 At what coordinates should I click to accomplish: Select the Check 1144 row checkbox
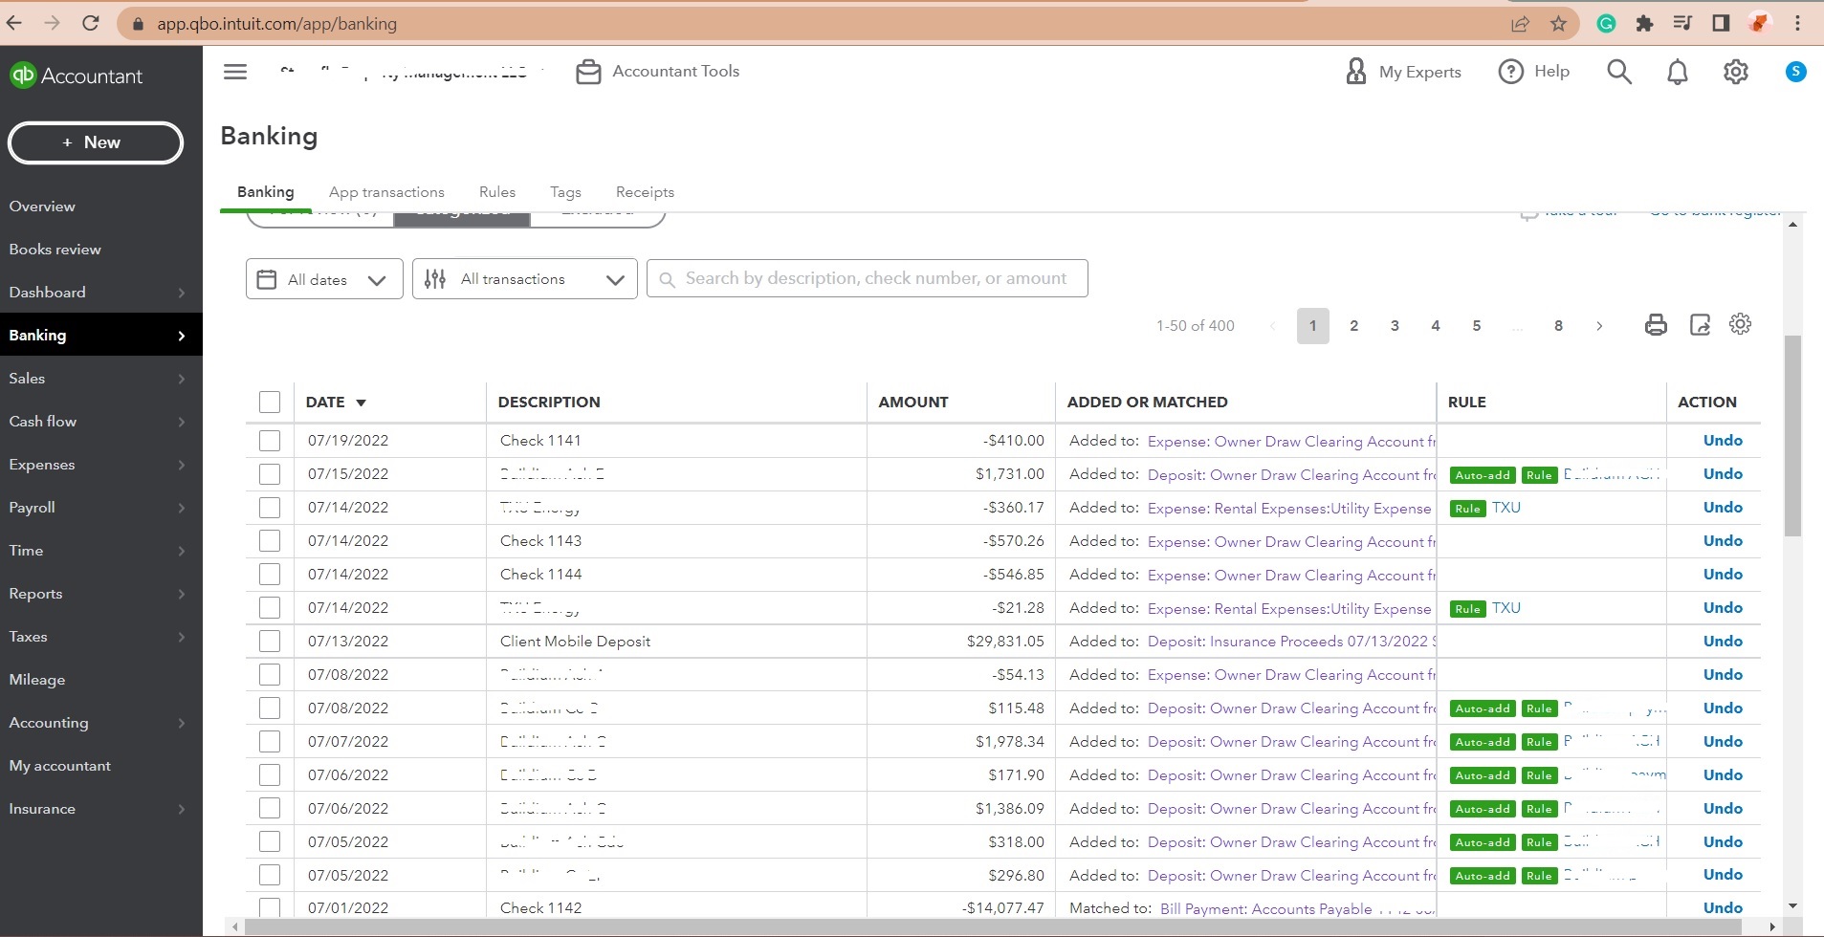click(270, 575)
